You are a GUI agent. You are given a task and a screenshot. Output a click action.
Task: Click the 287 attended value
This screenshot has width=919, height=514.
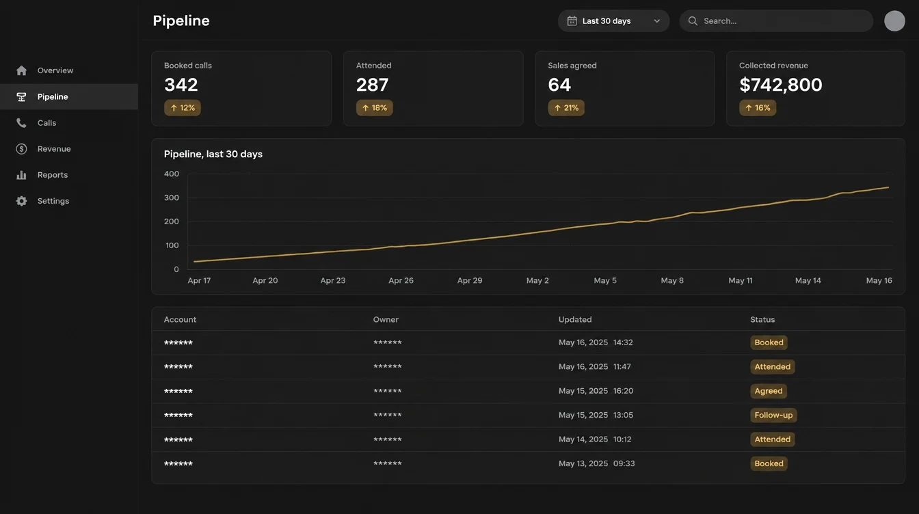tap(373, 85)
